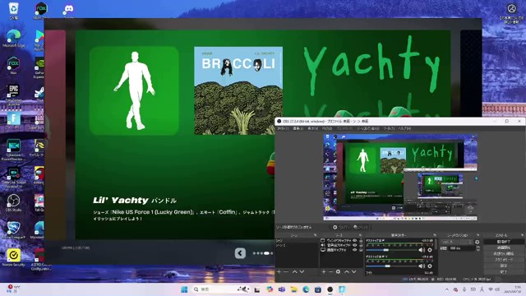Open the Windows Start menu
The image size is (526, 296).
pos(184,289)
